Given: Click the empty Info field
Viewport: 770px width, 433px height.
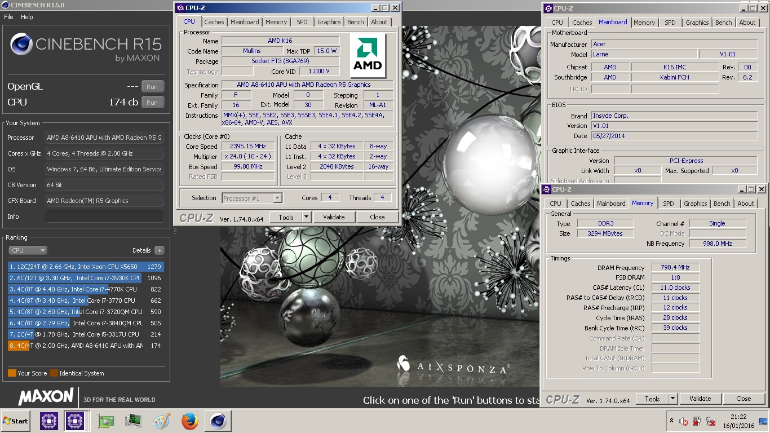Looking at the screenshot, I should coord(104,216).
